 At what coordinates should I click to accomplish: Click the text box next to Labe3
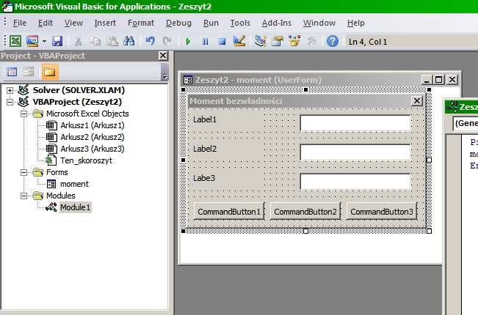[x=355, y=182]
